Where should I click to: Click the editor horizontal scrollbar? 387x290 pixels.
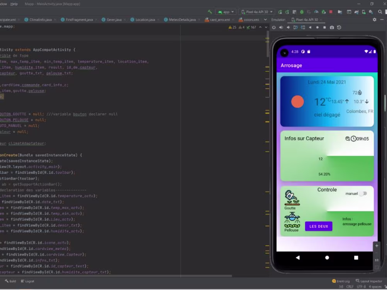tap(116, 276)
